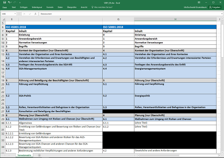Expand the formula bar with its chevron

coord(221,14)
